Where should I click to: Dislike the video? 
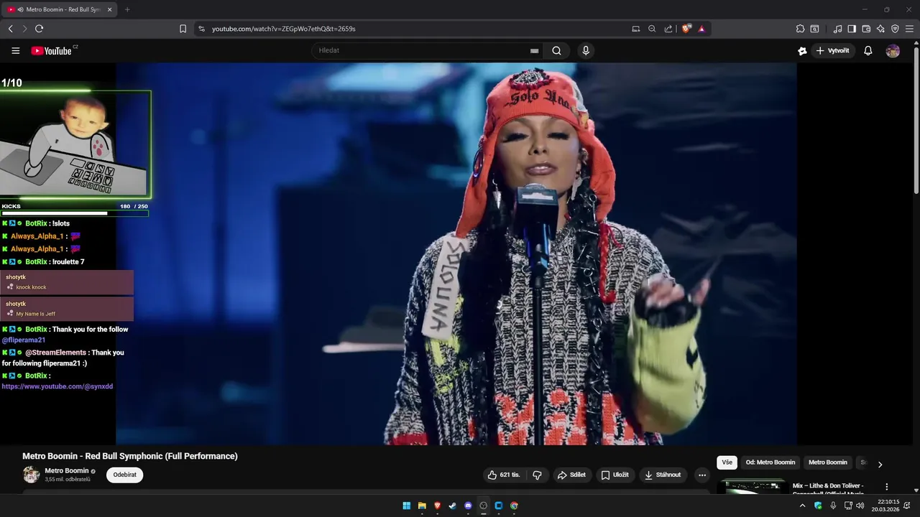coord(537,475)
